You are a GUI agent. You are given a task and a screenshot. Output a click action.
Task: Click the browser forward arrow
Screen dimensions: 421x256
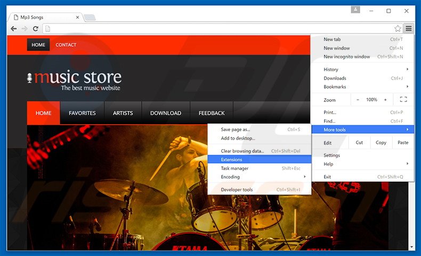click(x=25, y=29)
